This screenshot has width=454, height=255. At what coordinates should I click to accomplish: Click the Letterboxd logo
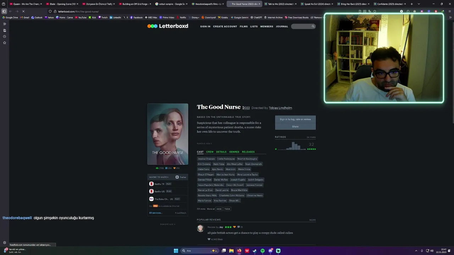(x=168, y=26)
